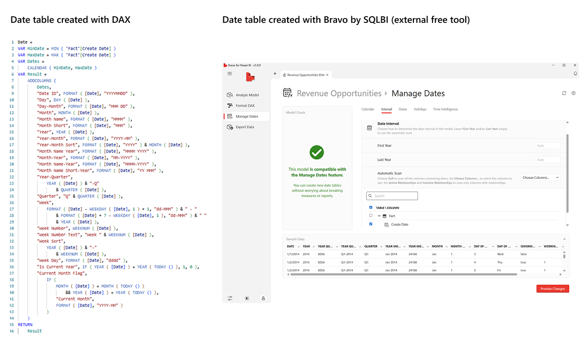579x347 pixels.
Task: Open notifications bell icon in Bravo
Action: coord(575,74)
